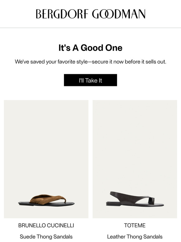Click the flat sole of the Toteme sandal
This screenshot has height=242, width=181.
click(x=135, y=205)
